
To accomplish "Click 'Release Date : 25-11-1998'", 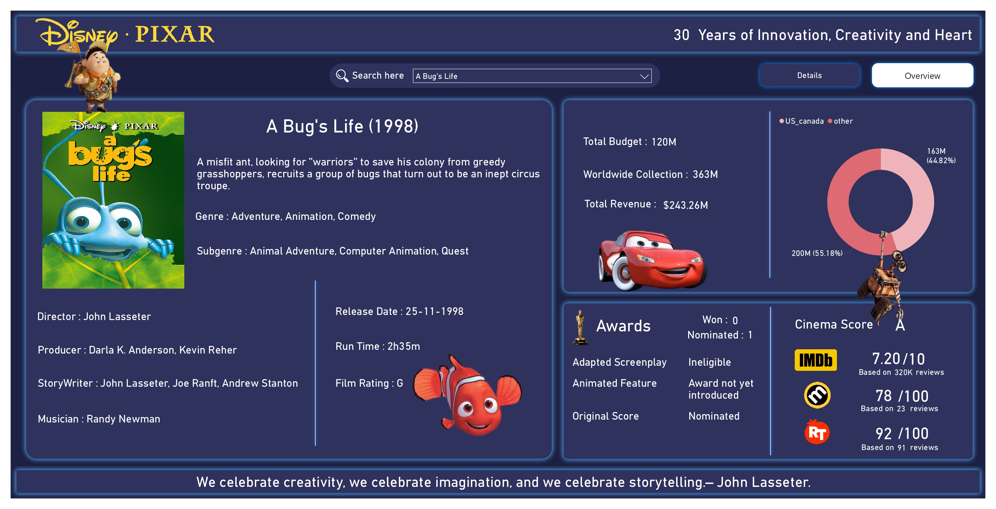I will (x=399, y=311).
